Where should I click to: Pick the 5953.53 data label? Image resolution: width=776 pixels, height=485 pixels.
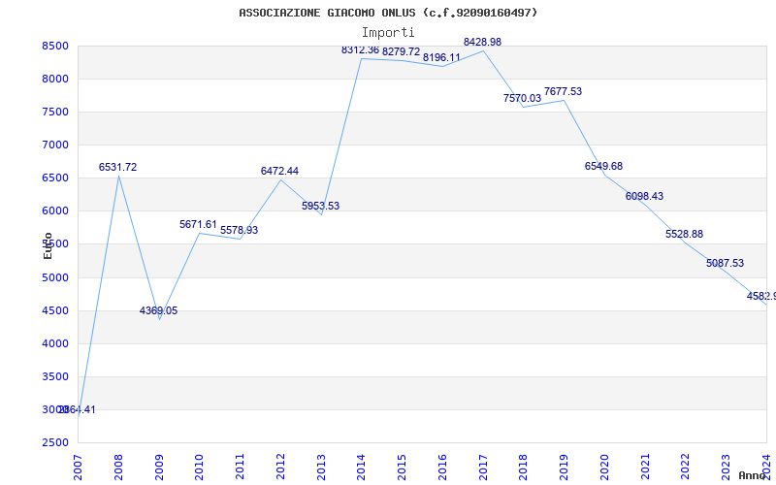[321, 206]
